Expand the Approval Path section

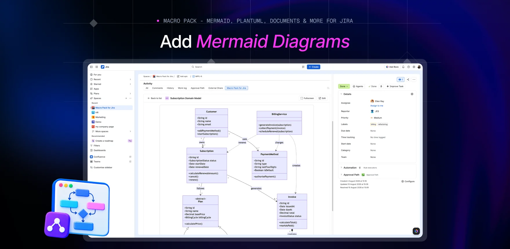341,175
